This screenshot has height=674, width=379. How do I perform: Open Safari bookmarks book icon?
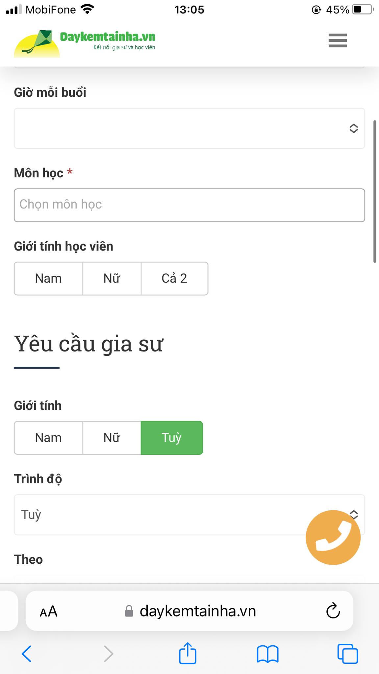(x=267, y=654)
